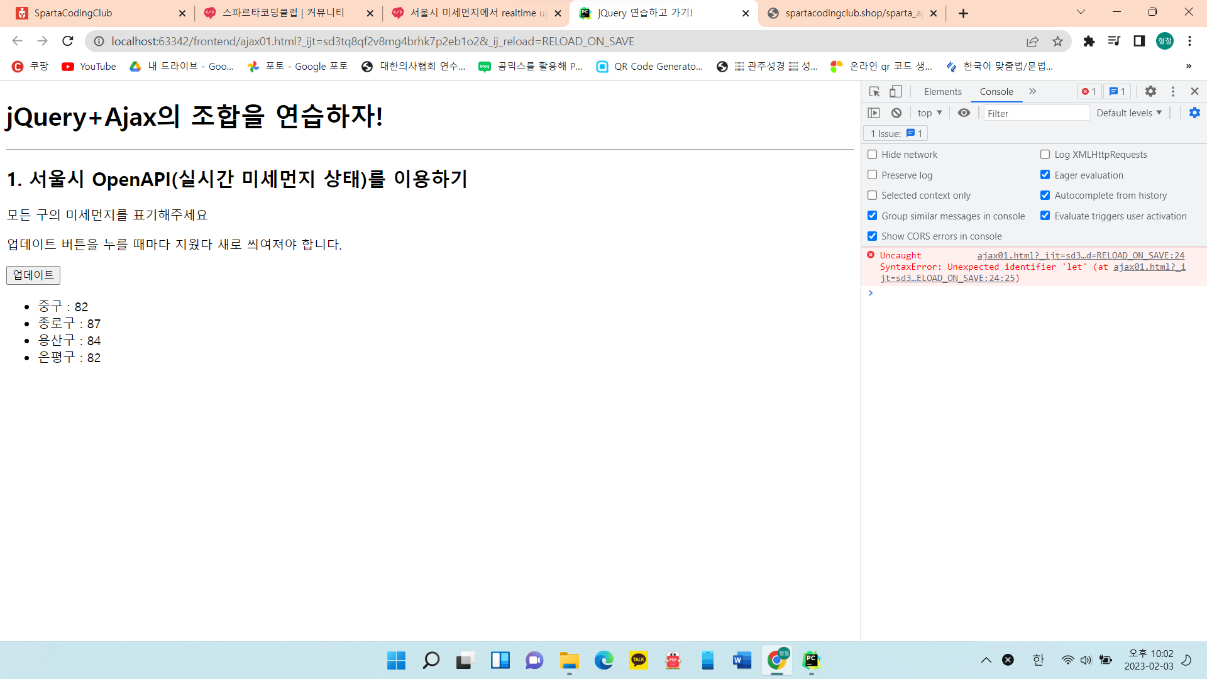1207x679 pixels.
Task: Toggle the device toolbar icon
Action: pos(896,92)
